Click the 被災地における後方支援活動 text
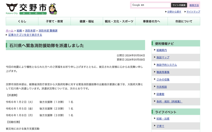212x132 pixels. pyautogui.click(x=23, y=129)
